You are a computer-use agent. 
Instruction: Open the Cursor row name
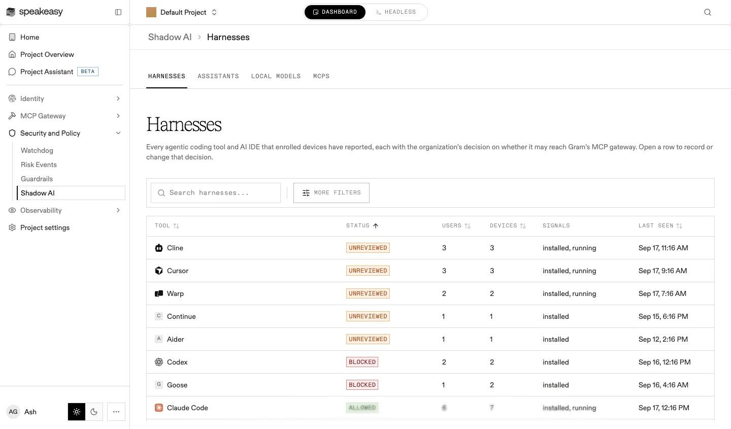178,271
